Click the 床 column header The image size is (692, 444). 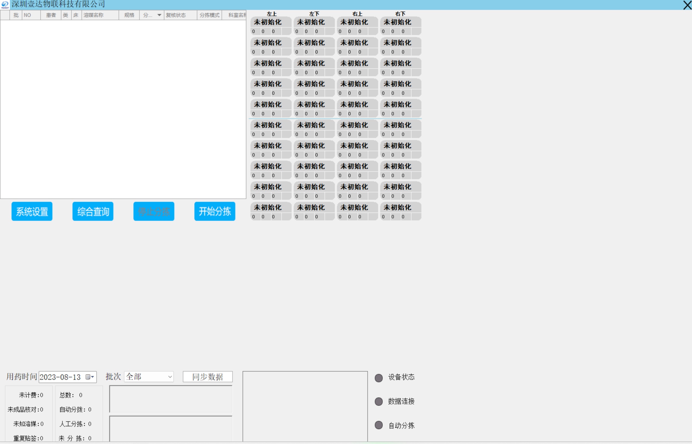(x=76, y=15)
